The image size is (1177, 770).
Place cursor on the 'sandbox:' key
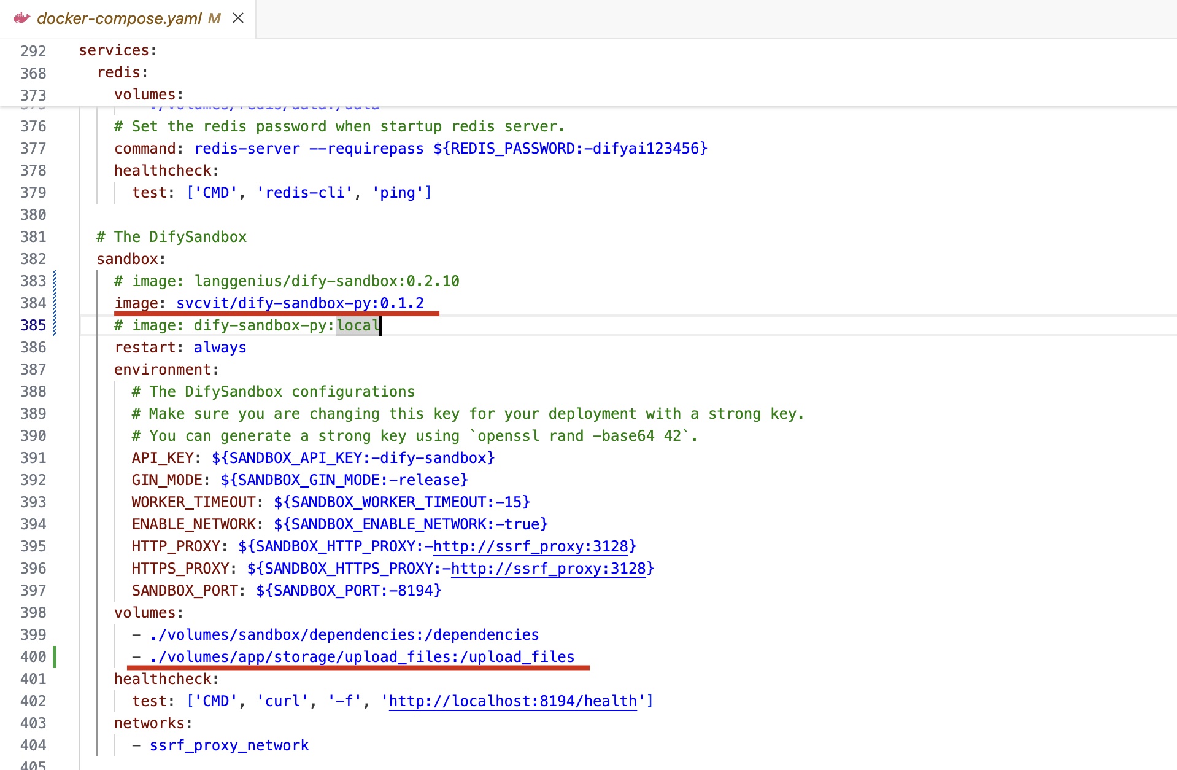131,259
